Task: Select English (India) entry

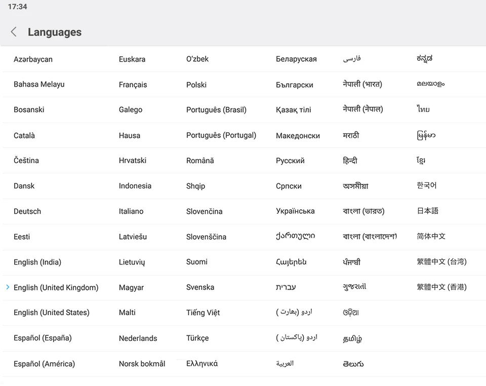Action: point(37,262)
